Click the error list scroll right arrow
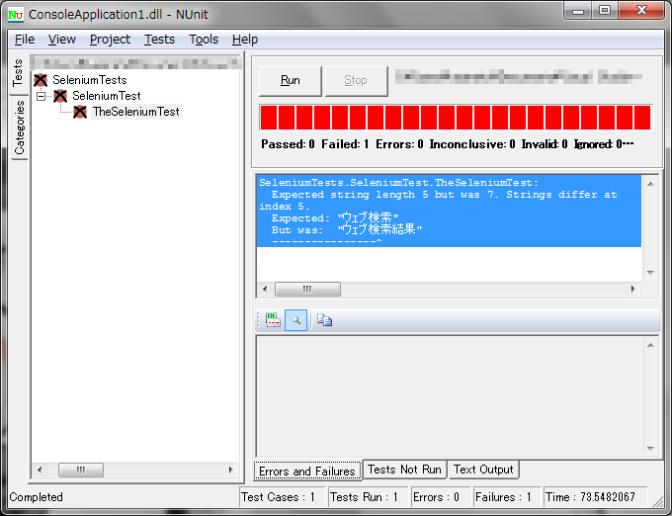The width and height of the screenshot is (672, 516). 633,289
